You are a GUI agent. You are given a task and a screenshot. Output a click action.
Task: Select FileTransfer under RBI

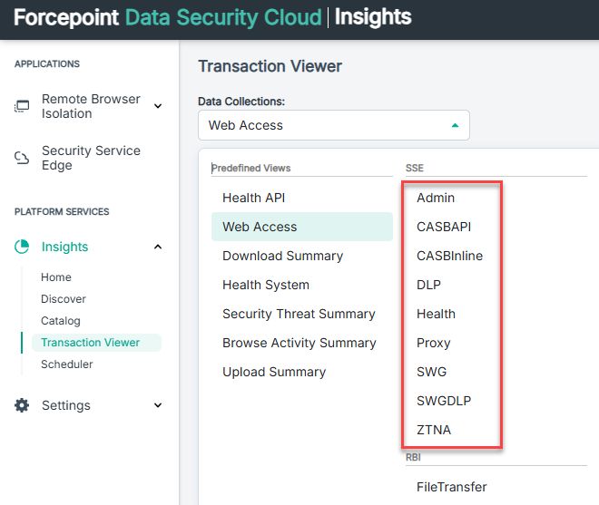(x=451, y=487)
